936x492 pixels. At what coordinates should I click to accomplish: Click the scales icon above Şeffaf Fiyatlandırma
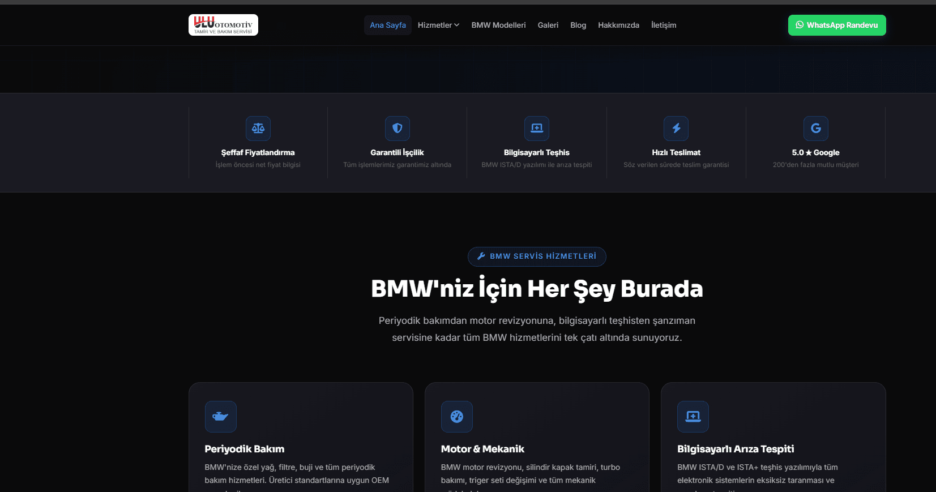[x=258, y=129]
